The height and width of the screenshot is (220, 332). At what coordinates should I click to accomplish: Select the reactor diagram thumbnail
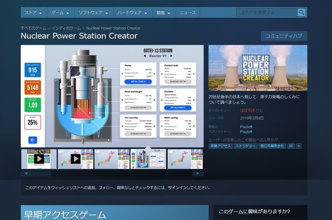click(148, 159)
